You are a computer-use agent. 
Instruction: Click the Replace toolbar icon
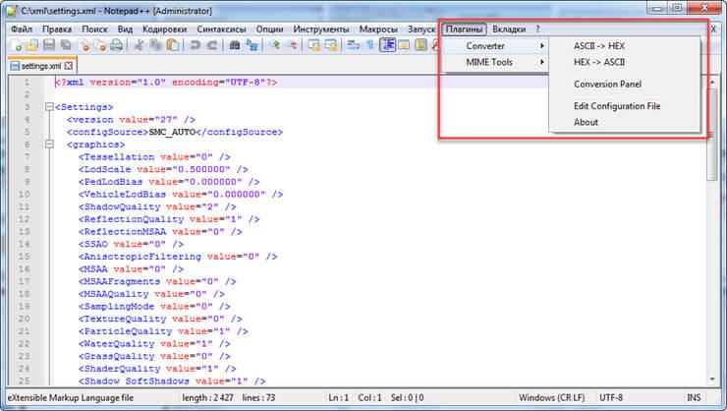[252, 45]
